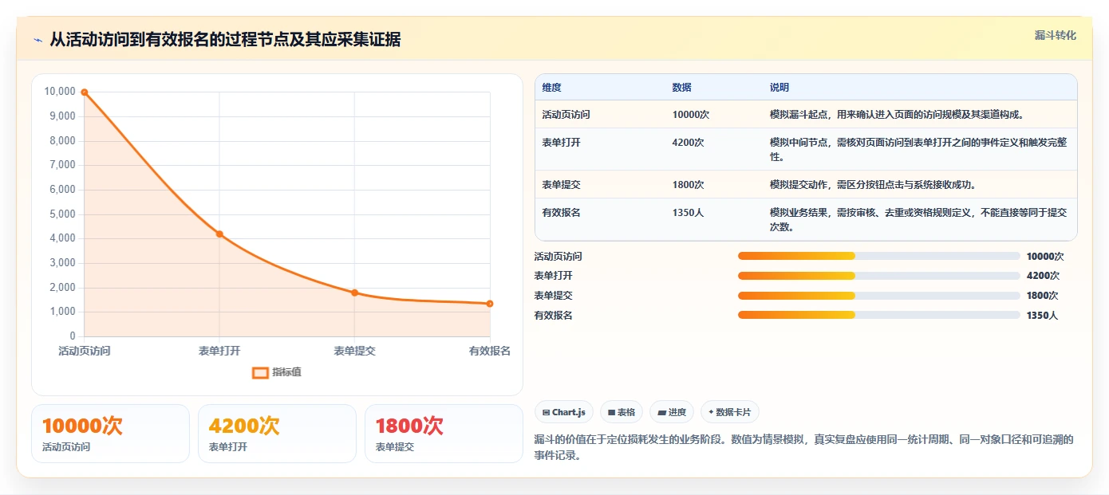Click the 表单打开 x-axis label

219,351
